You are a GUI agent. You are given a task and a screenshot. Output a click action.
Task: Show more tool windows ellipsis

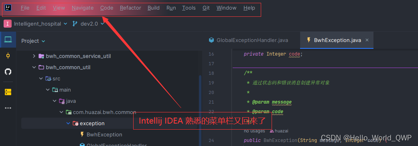8,108
